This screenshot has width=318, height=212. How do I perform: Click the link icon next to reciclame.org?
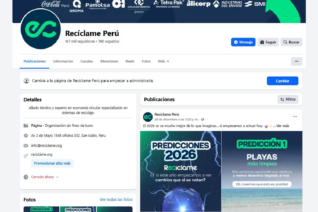click(26, 155)
